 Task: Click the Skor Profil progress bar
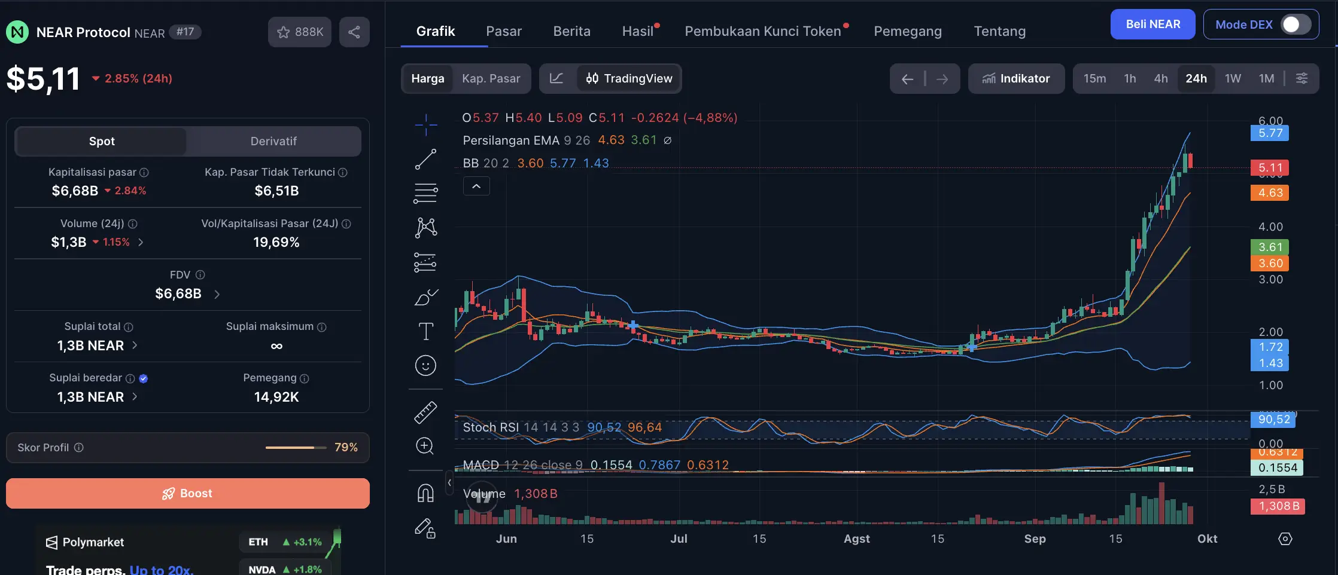click(x=296, y=448)
